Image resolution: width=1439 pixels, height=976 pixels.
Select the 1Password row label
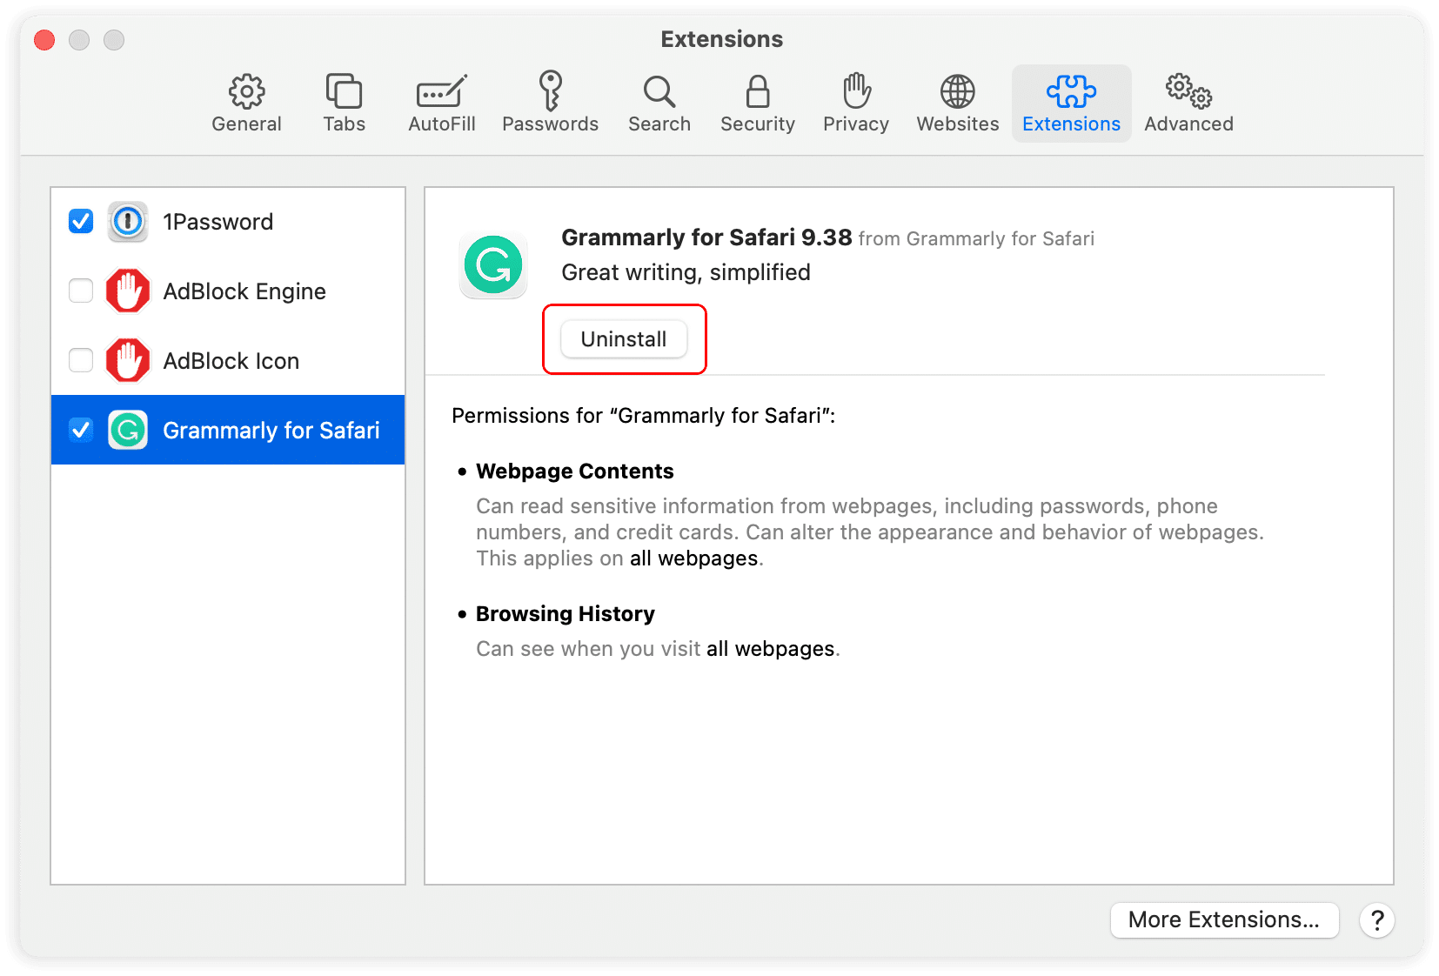click(218, 222)
